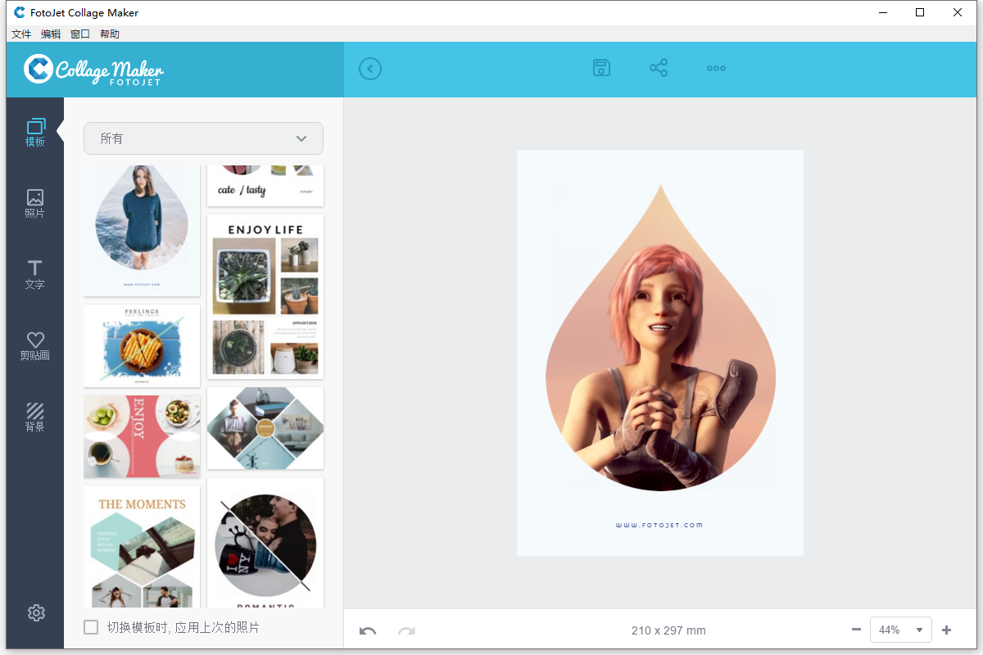Select the water-drop woman template thumbnail
Viewport: 983px width, 655px height.
coord(142,231)
